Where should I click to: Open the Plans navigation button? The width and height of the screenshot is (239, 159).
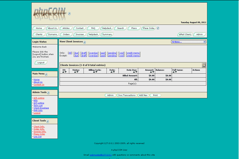pos(134,28)
